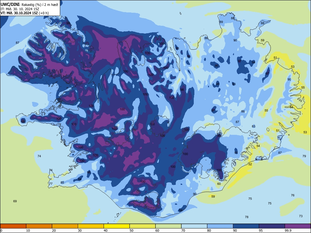Screen dimensions: 311x233
Task: Select the map value 76
Action: click(x=293, y=195)
